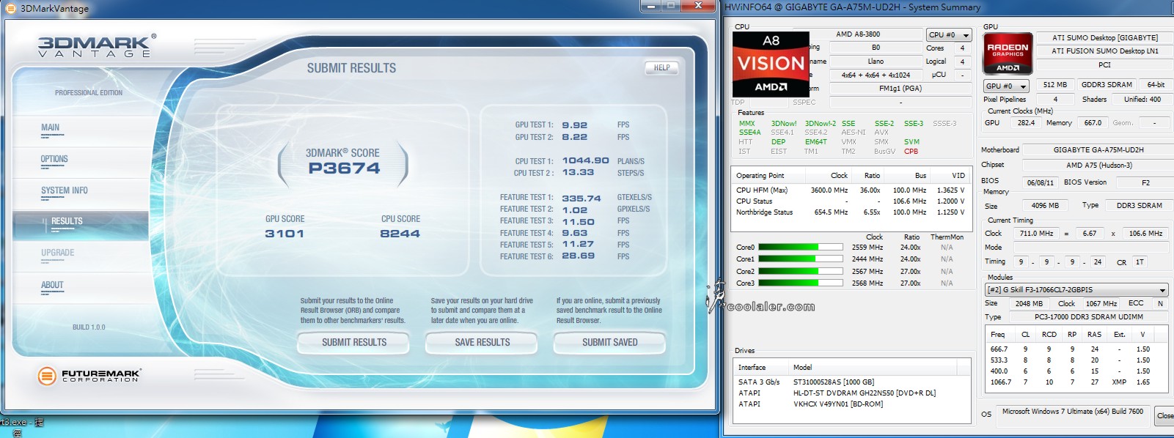Show the ABOUT section
This screenshot has width=1174, height=438.
click(x=52, y=285)
